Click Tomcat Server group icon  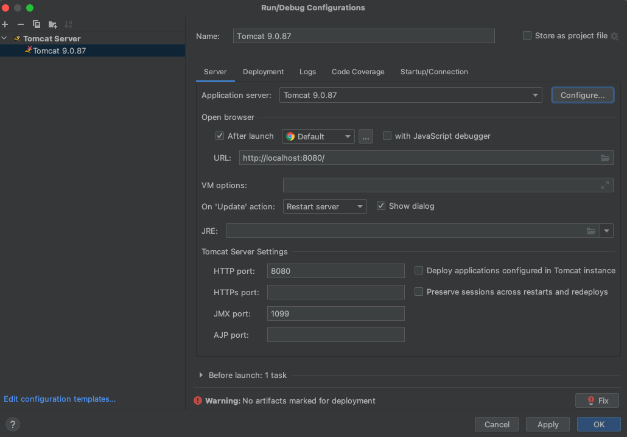17,38
